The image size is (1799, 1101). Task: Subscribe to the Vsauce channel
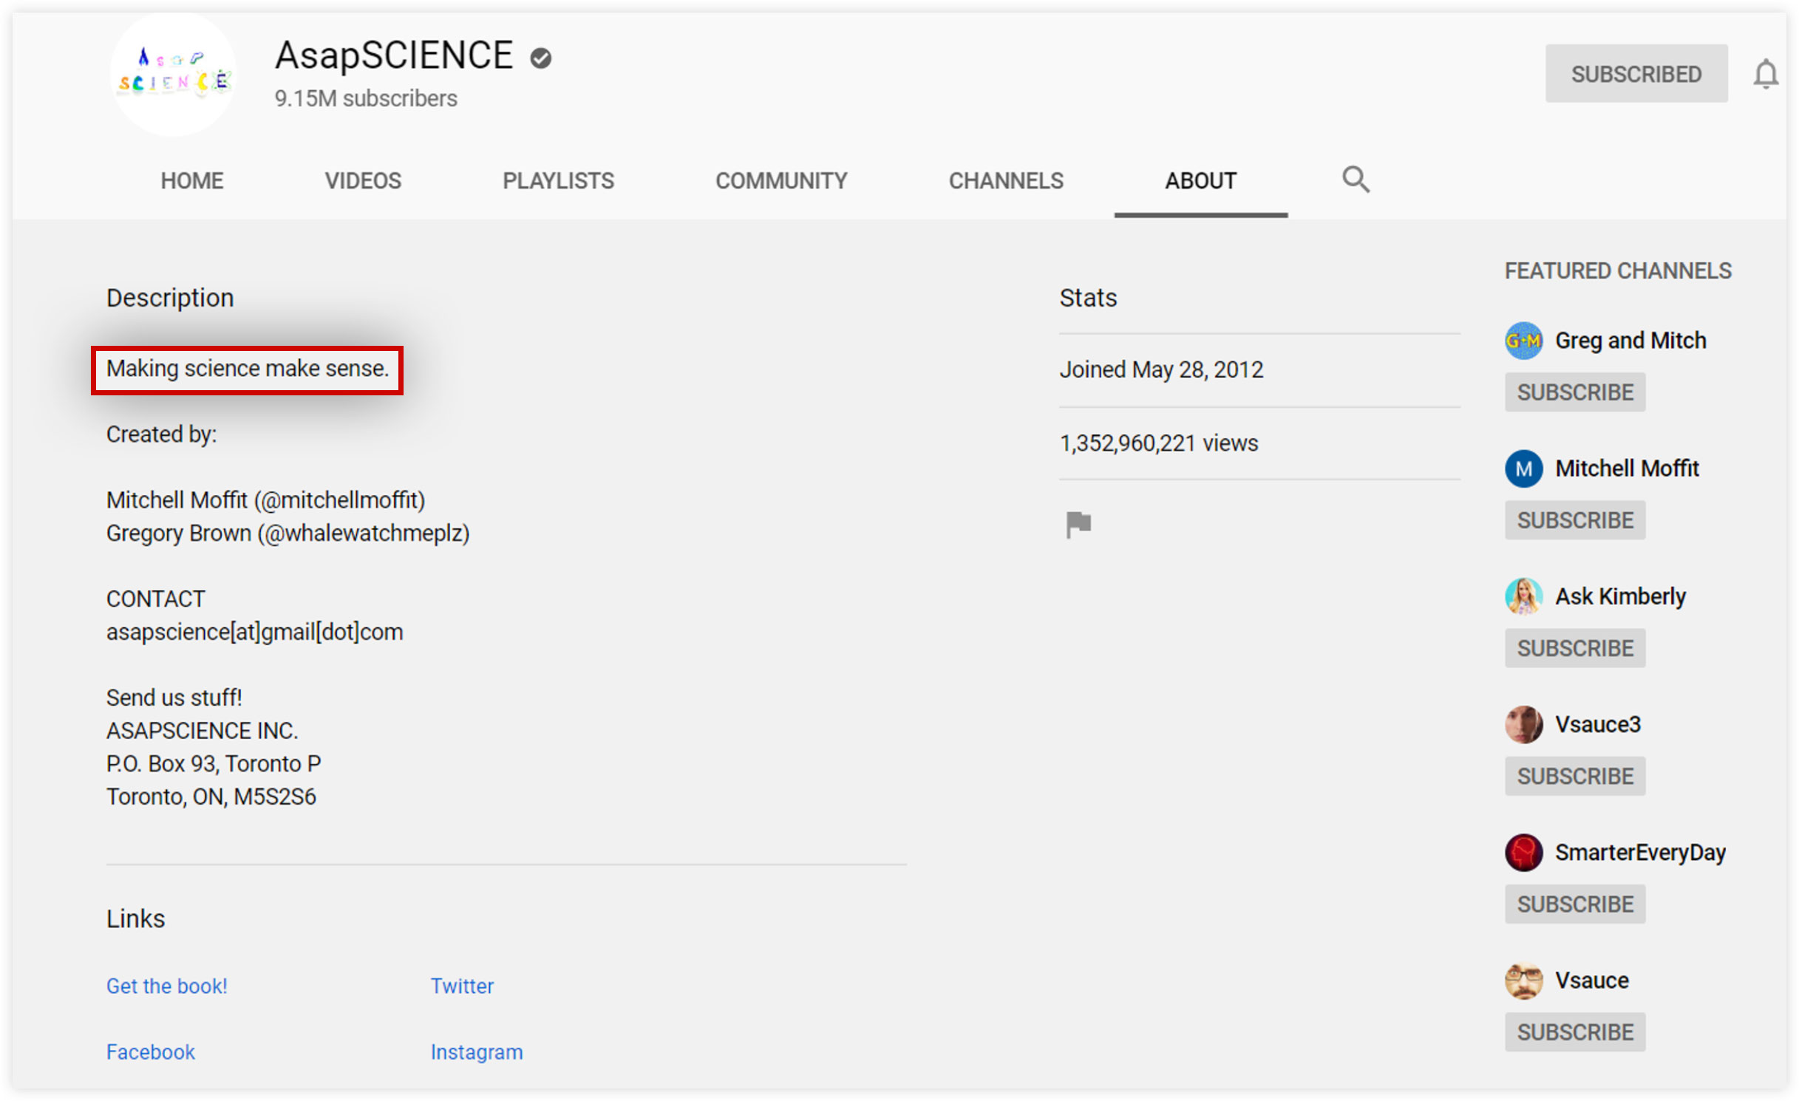click(1574, 1032)
